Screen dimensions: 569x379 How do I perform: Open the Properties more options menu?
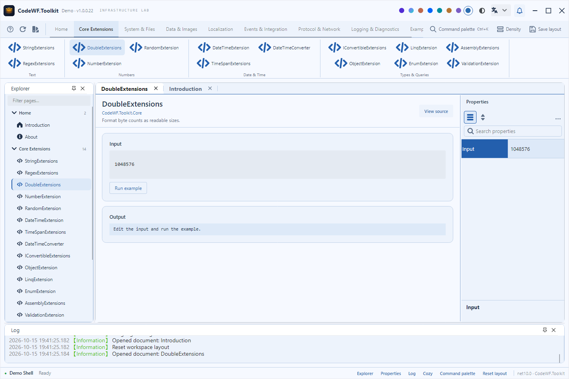(x=558, y=118)
